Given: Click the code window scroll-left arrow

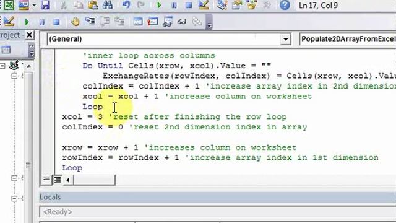Looking at the screenshot, I should tap(68, 180).
